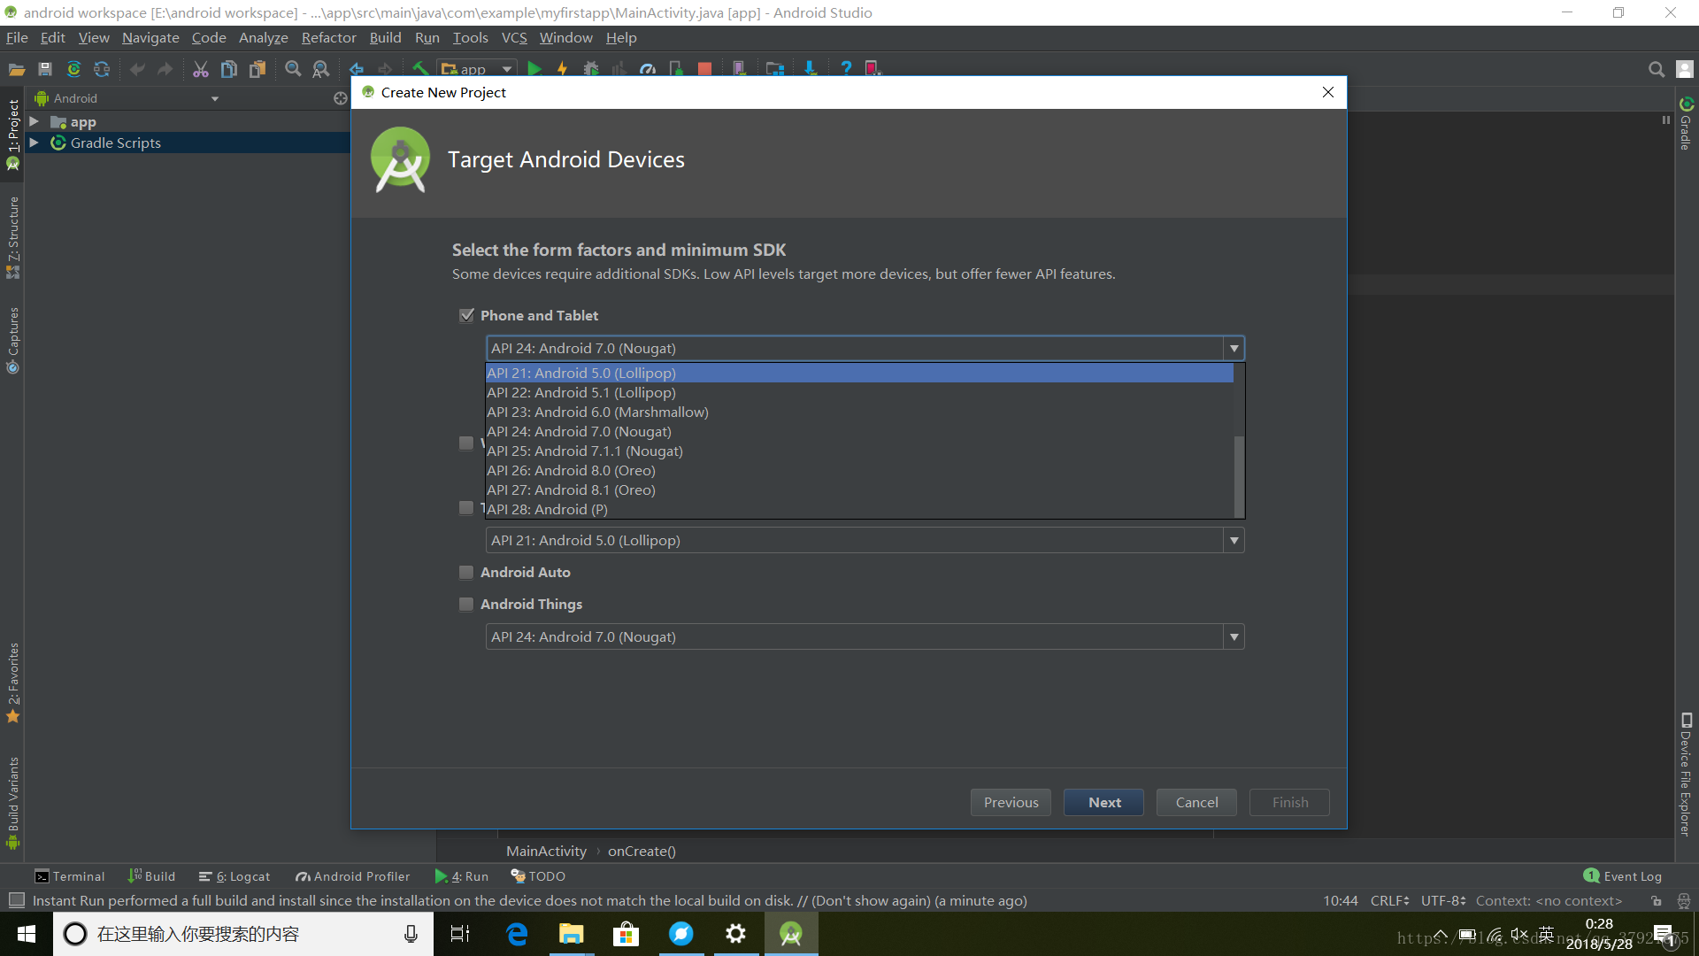Click the Open folder toolbar icon
Screen dimensions: 1699x956
16,69
